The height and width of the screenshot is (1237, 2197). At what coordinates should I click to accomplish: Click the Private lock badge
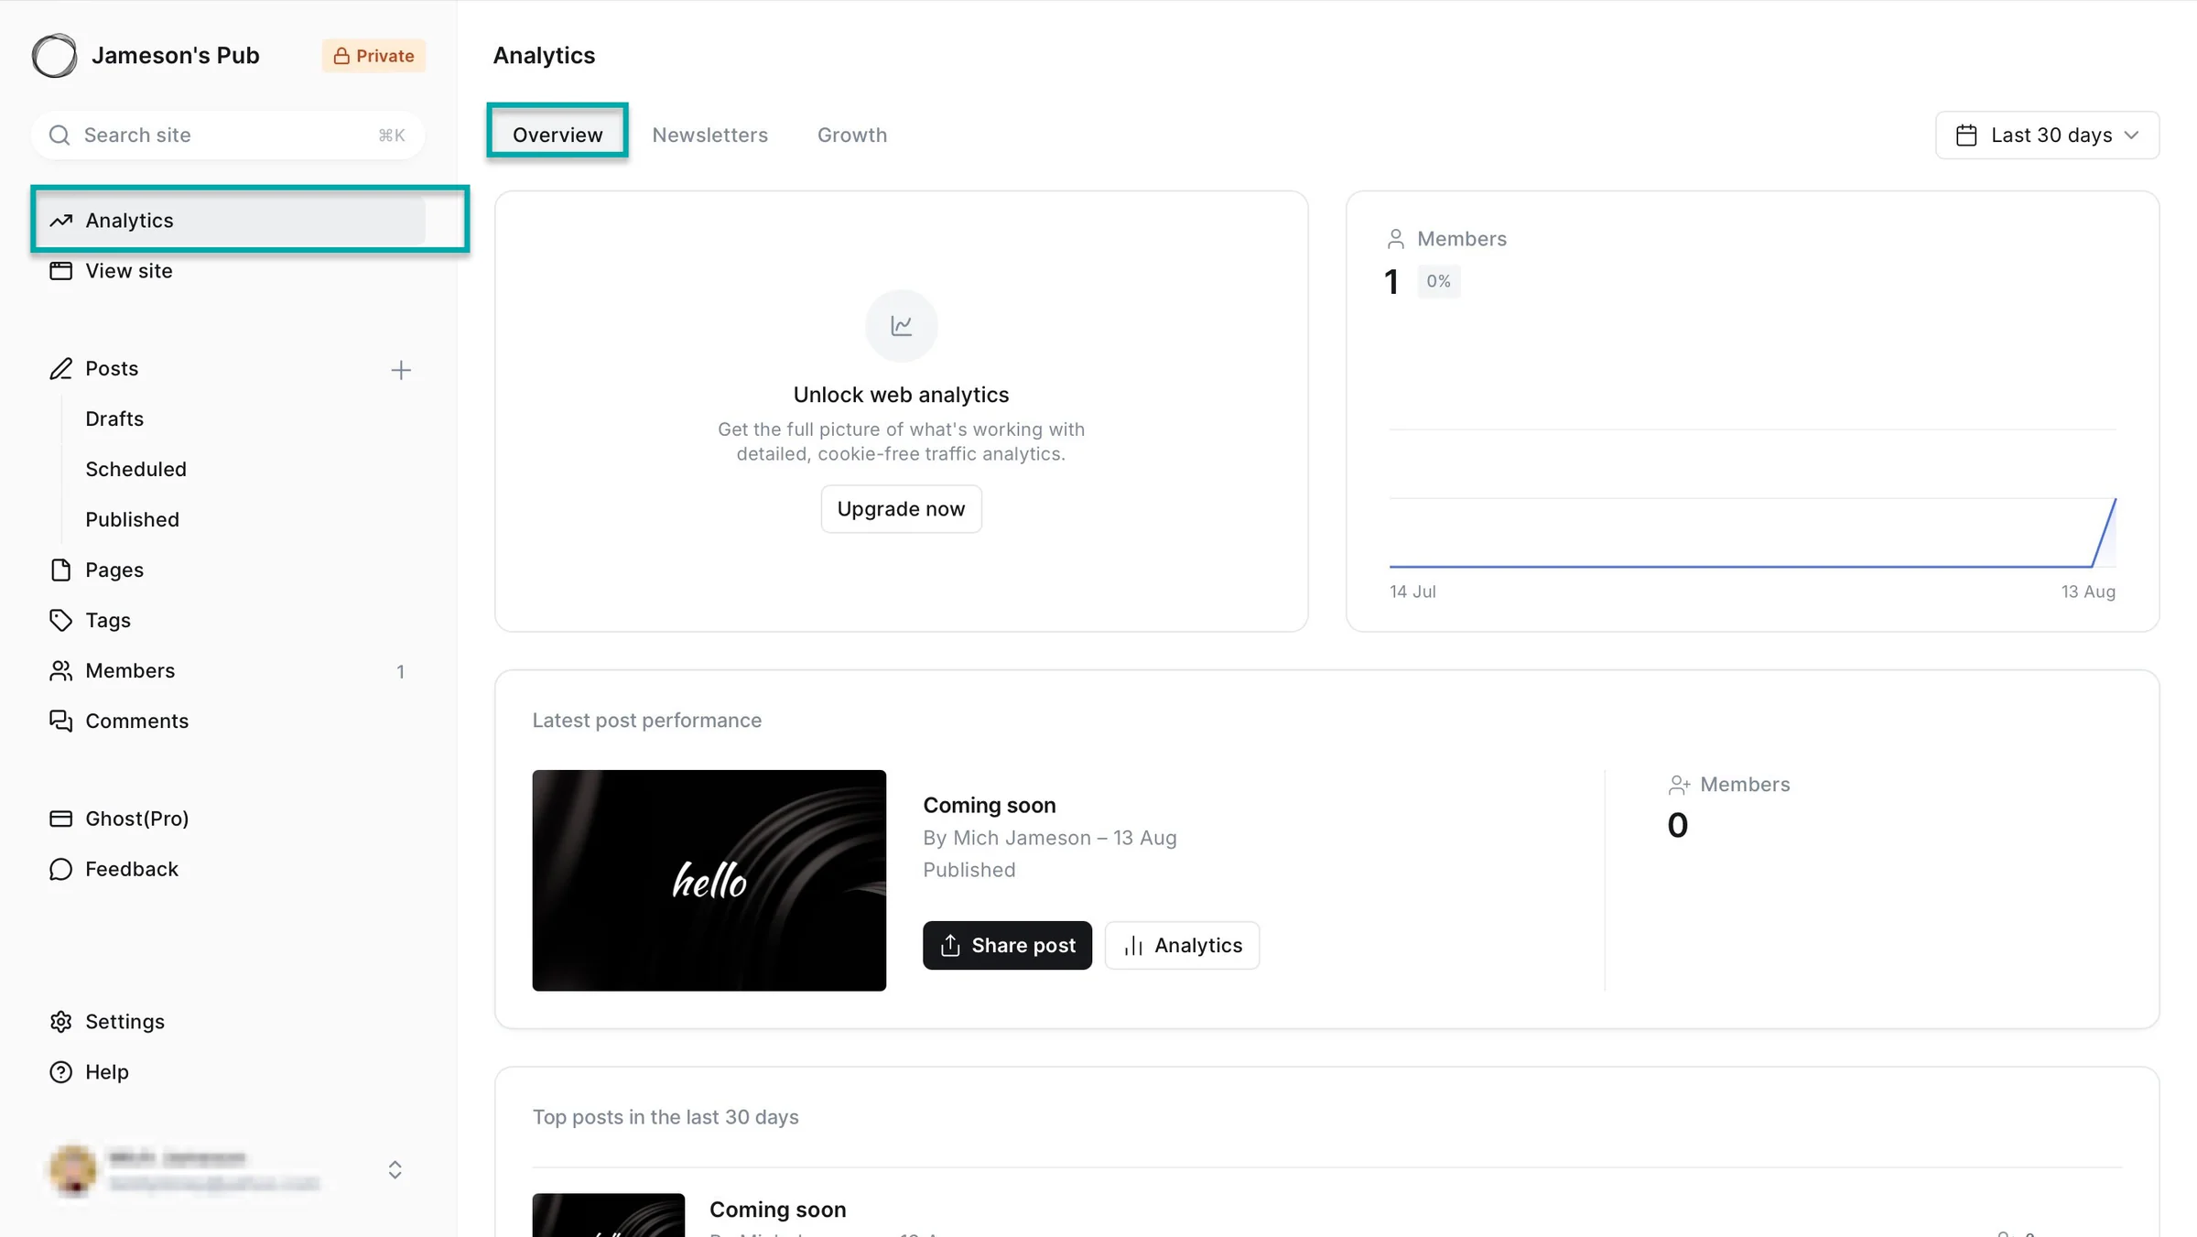point(373,56)
